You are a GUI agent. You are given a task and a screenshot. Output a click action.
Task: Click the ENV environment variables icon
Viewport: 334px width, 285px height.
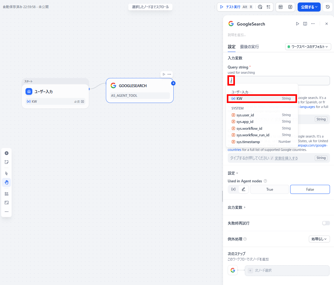pos(281,7)
